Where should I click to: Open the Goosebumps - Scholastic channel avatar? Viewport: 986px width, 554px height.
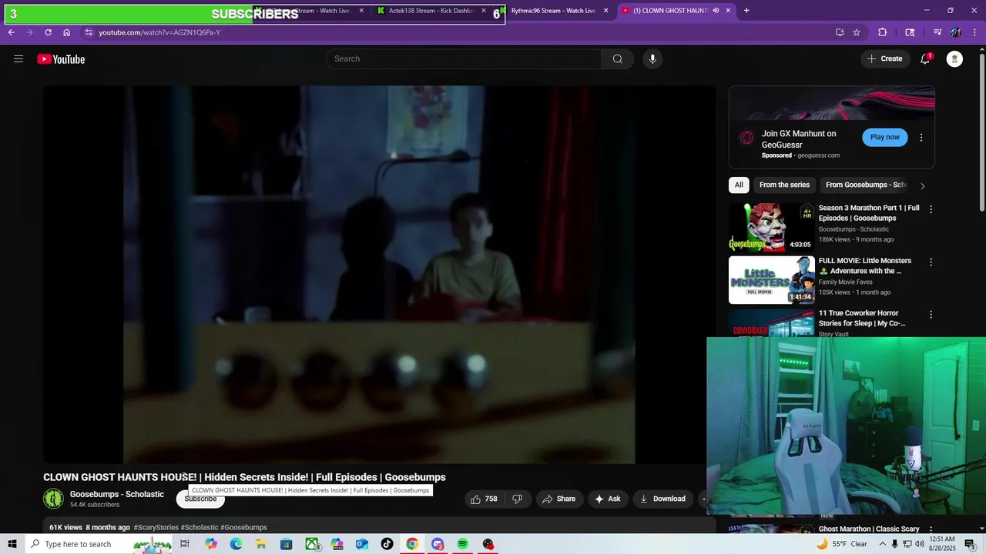point(53,499)
